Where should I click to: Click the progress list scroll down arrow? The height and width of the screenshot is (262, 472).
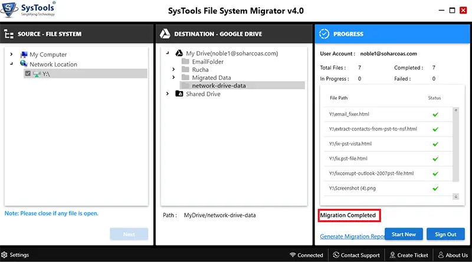pyautogui.click(x=455, y=197)
